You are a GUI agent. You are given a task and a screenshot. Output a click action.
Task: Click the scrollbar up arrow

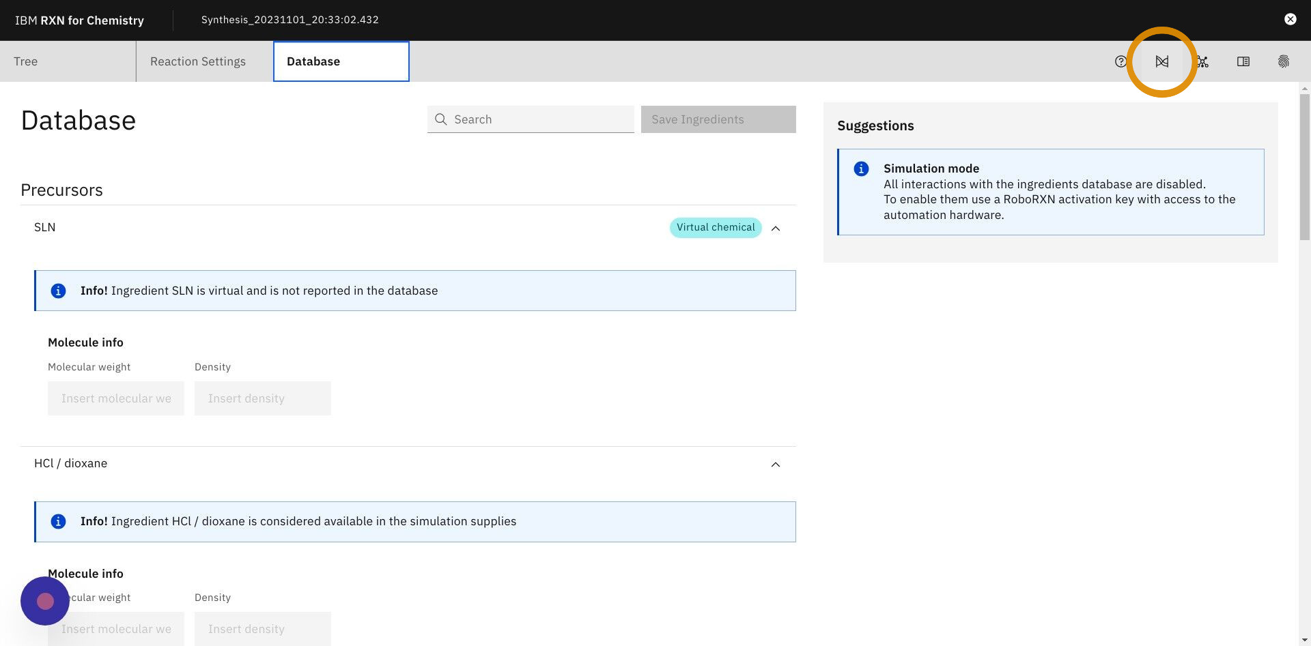(1305, 88)
